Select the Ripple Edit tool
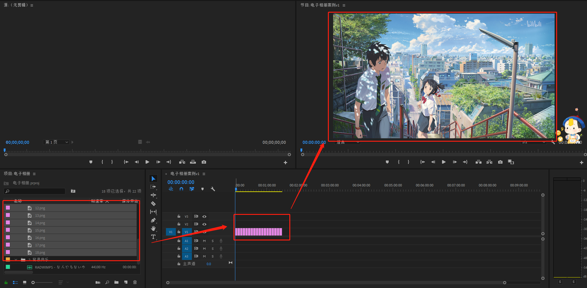Screen dimensions: 587x288 (153, 195)
